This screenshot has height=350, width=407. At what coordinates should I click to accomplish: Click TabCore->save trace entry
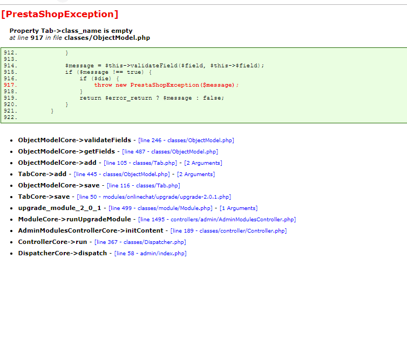tap(44, 197)
